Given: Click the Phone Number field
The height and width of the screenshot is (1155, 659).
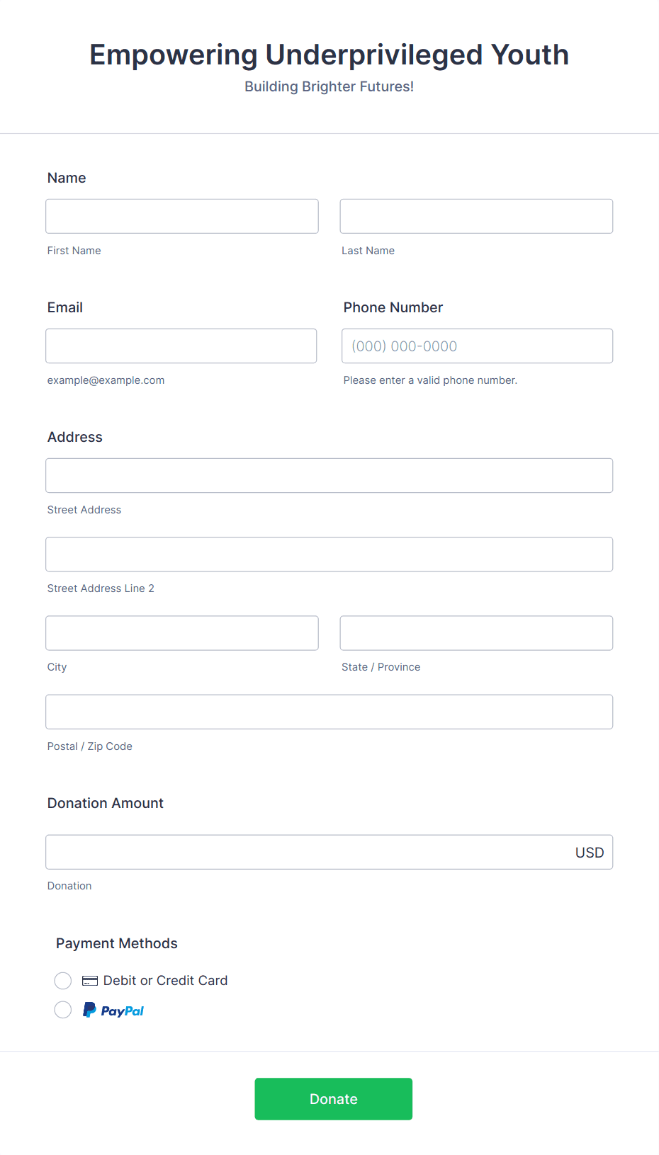Looking at the screenshot, I should pos(478,346).
